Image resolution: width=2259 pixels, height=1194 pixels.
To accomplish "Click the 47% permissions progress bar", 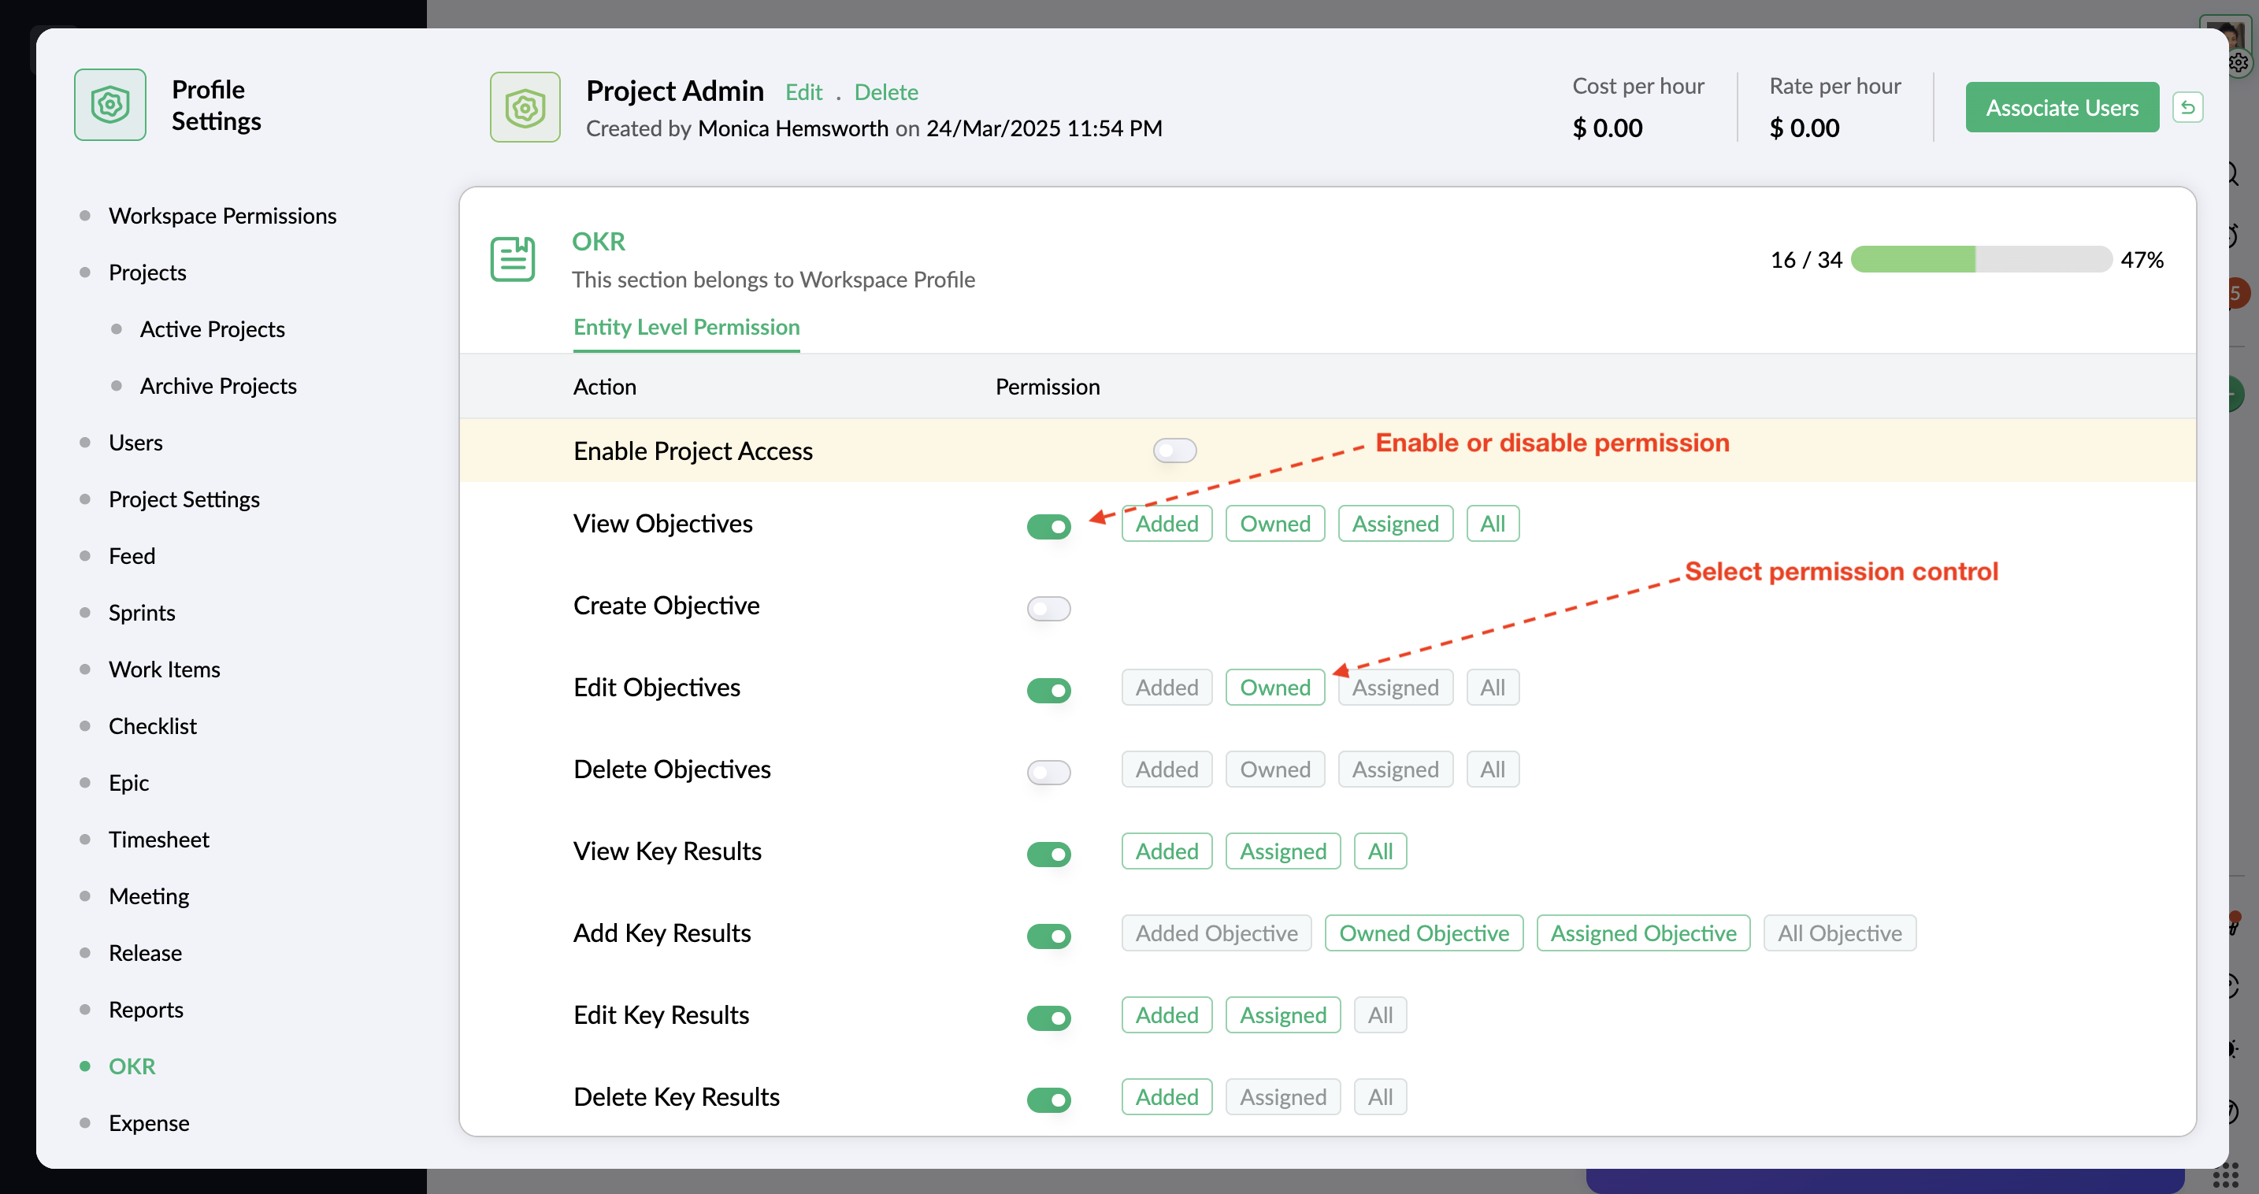I will pos(1980,259).
